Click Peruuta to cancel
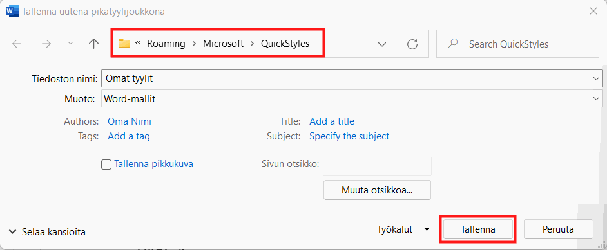This screenshot has width=607, height=250. point(558,229)
